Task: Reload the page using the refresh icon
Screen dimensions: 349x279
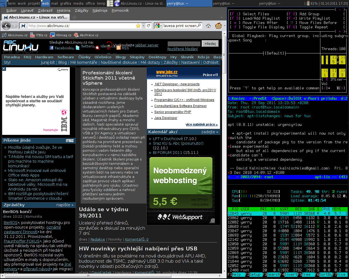Action: point(148,26)
